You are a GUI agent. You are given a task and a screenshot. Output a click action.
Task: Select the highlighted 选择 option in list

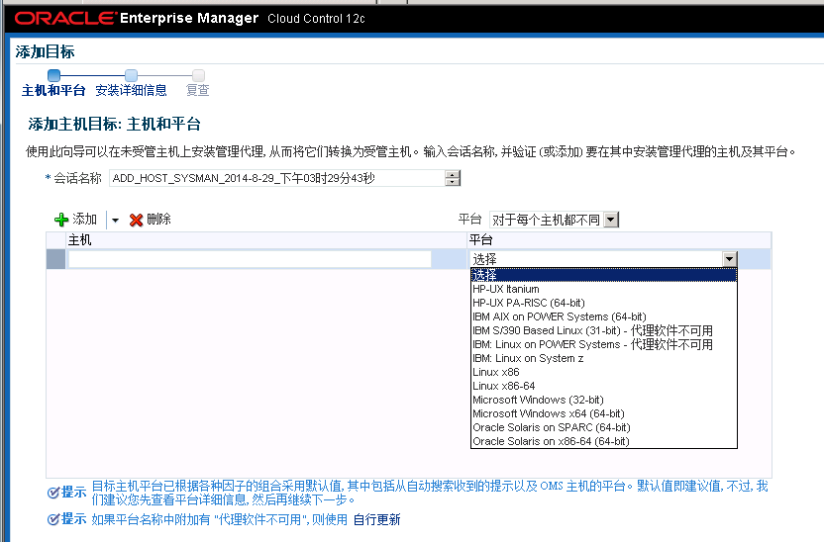(x=604, y=275)
